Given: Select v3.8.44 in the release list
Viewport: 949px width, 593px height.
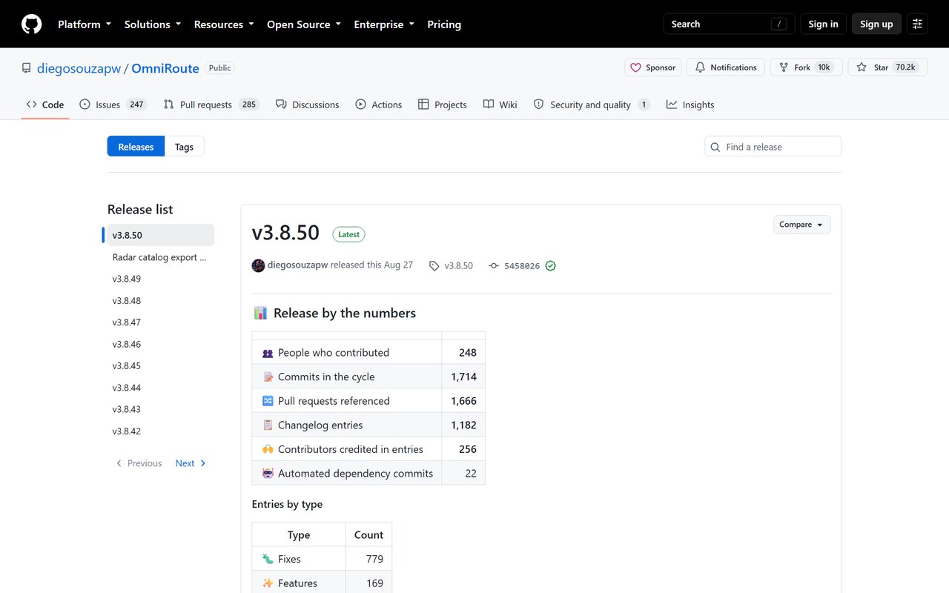Looking at the screenshot, I should point(161,388).
